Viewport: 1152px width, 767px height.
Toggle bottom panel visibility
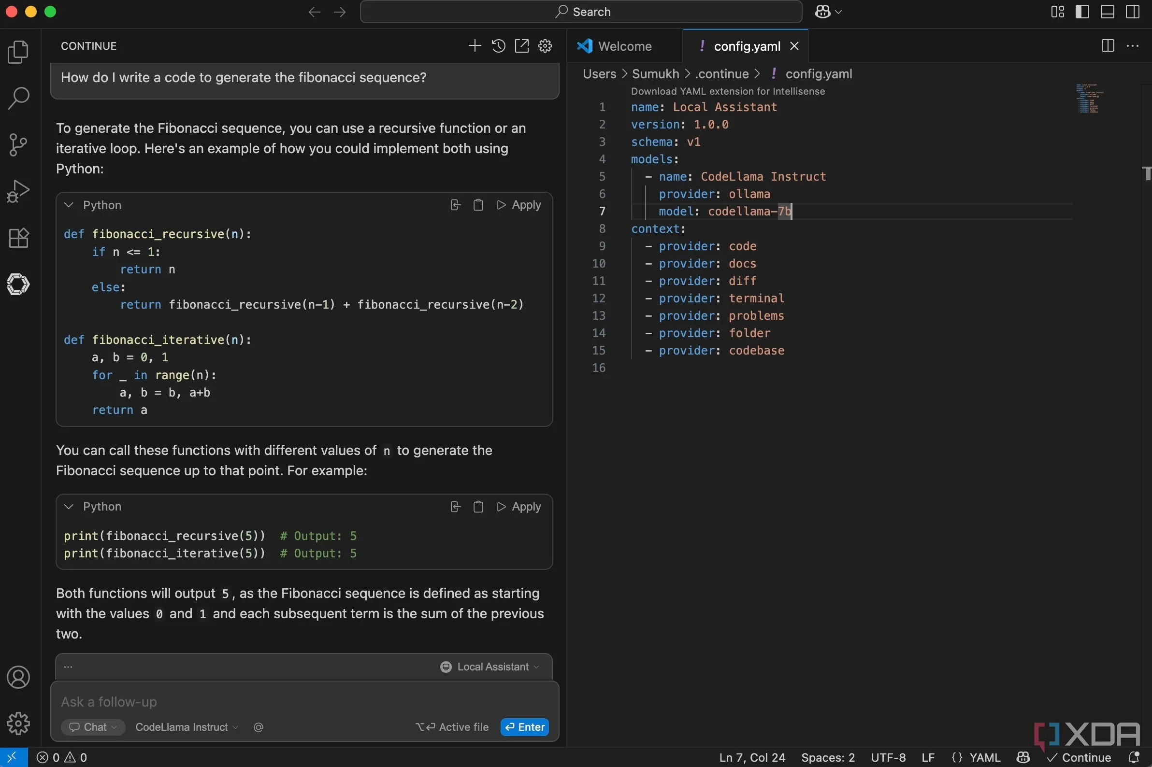(x=1108, y=12)
